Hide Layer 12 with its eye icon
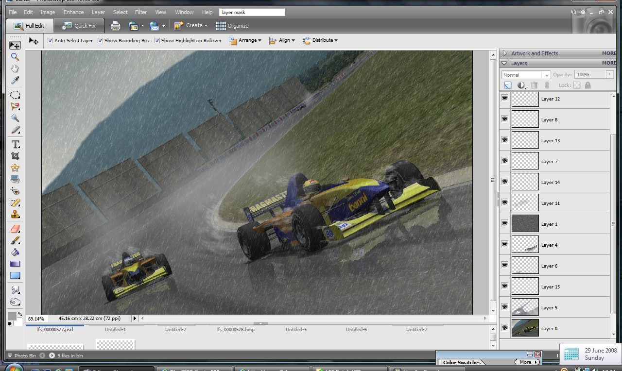 (x=505, y=99)
